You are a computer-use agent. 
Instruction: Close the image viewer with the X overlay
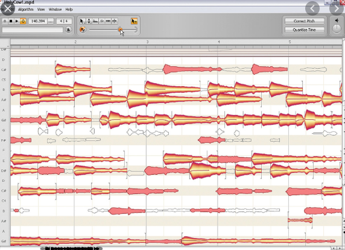pos(7,8)
